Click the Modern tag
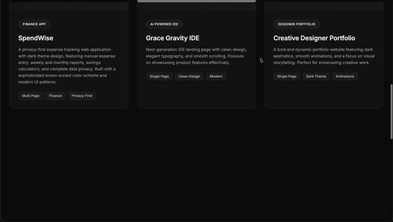This screenshot has height=222, width=393. click(x=216, y=77)
